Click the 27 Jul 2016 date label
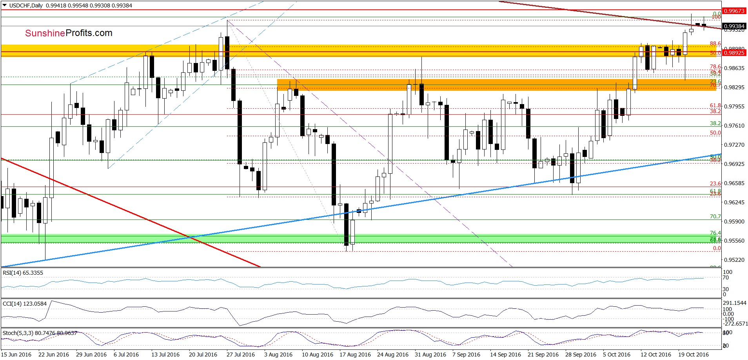748x360 pixels. (241, 355)
